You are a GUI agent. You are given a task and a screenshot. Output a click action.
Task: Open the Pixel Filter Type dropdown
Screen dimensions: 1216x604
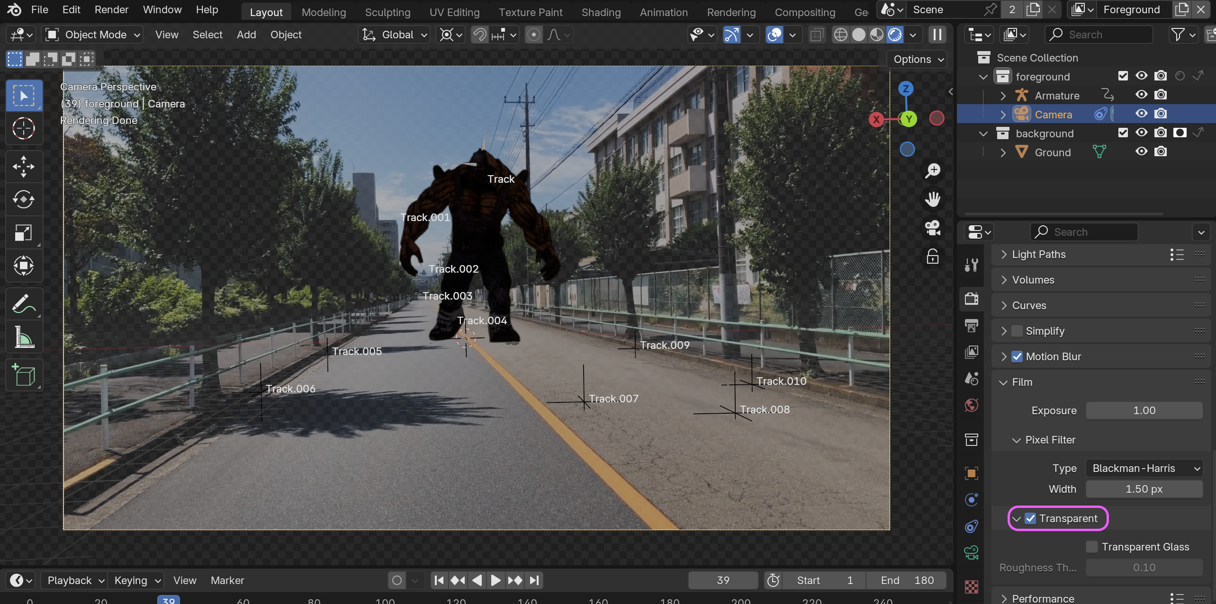click(1144, 468)
